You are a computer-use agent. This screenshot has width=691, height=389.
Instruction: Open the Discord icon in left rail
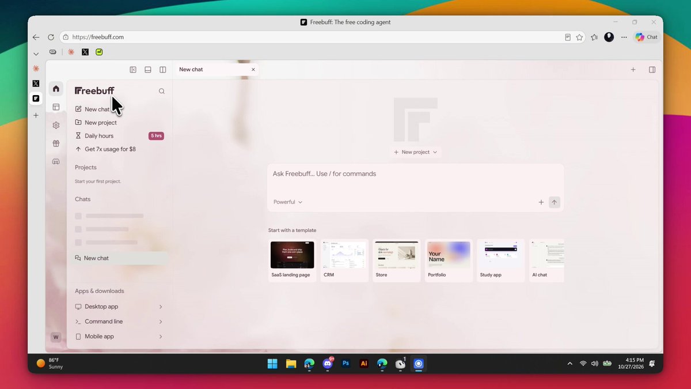56,162
